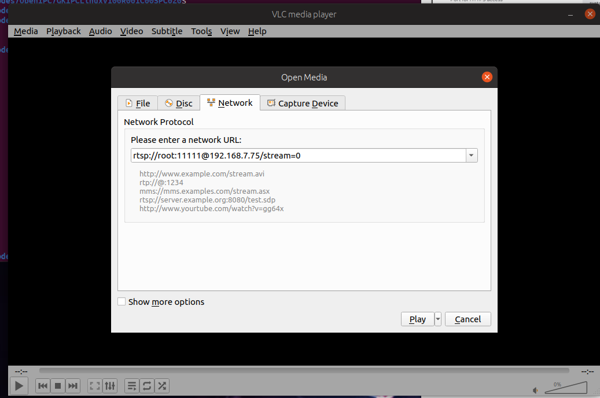Click the 'Network Protocol' heading
This screenshot has height=398, width=600.
159,122
